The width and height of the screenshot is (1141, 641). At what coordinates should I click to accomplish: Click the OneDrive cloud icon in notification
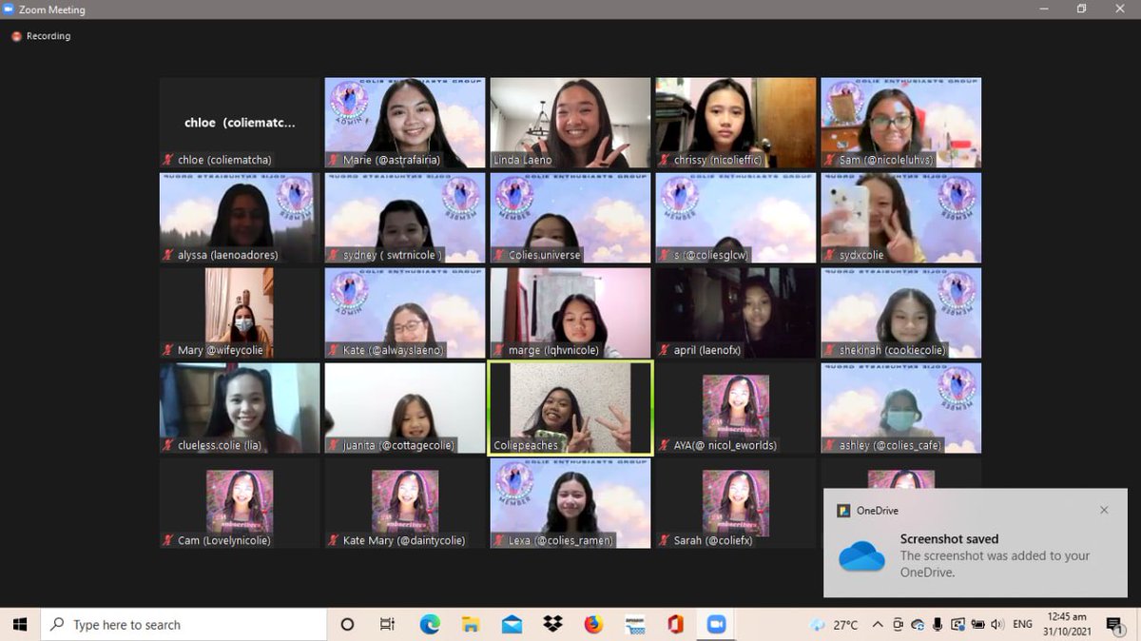tap(861, 556)
